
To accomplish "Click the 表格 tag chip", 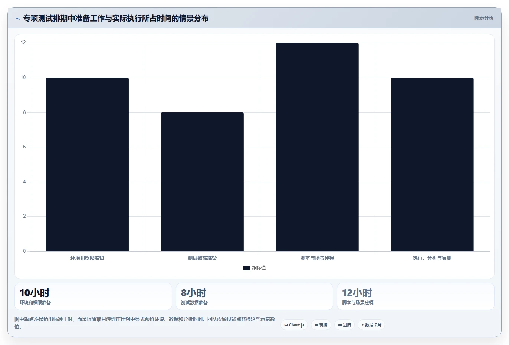I will pyautogui.click(x=321, y=325).
